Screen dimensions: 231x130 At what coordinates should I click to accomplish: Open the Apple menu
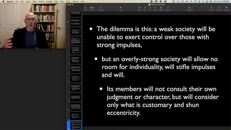coord(3,1)
